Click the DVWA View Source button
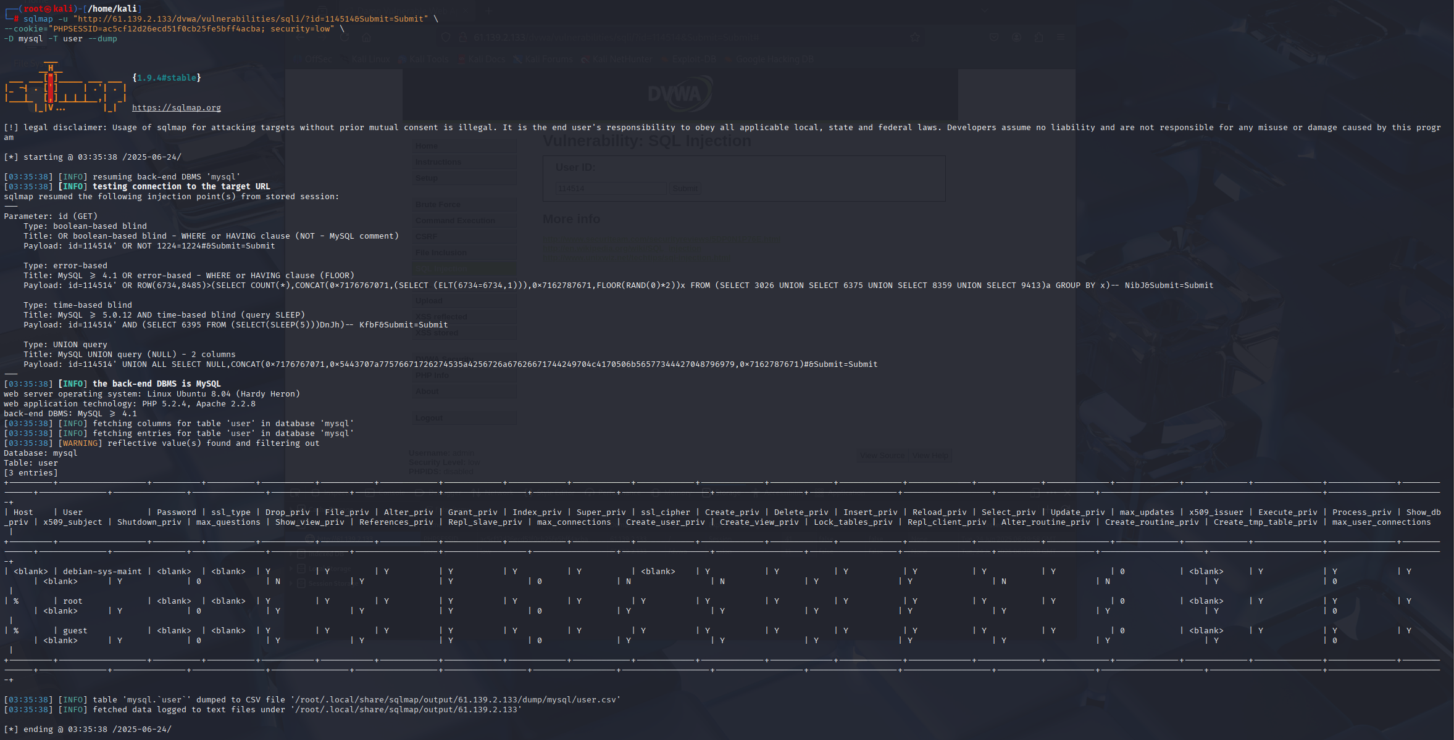1454x740 pixels. click(882, 456)
